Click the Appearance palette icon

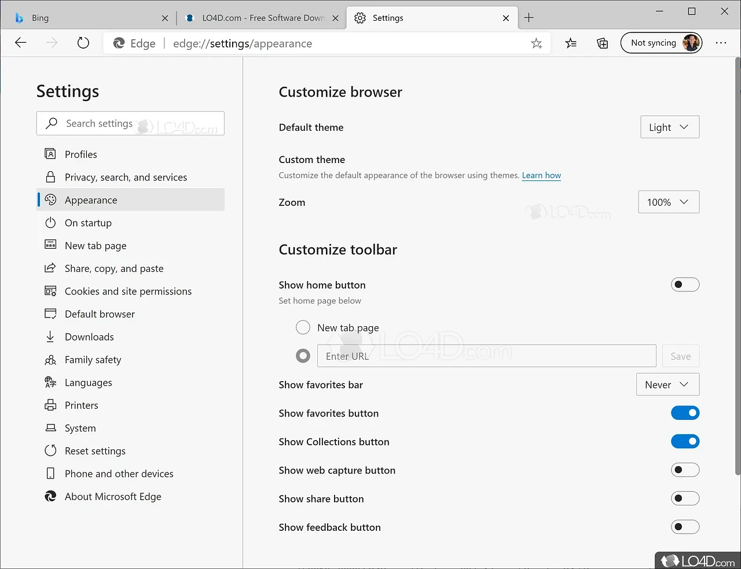tap(50, 199)
